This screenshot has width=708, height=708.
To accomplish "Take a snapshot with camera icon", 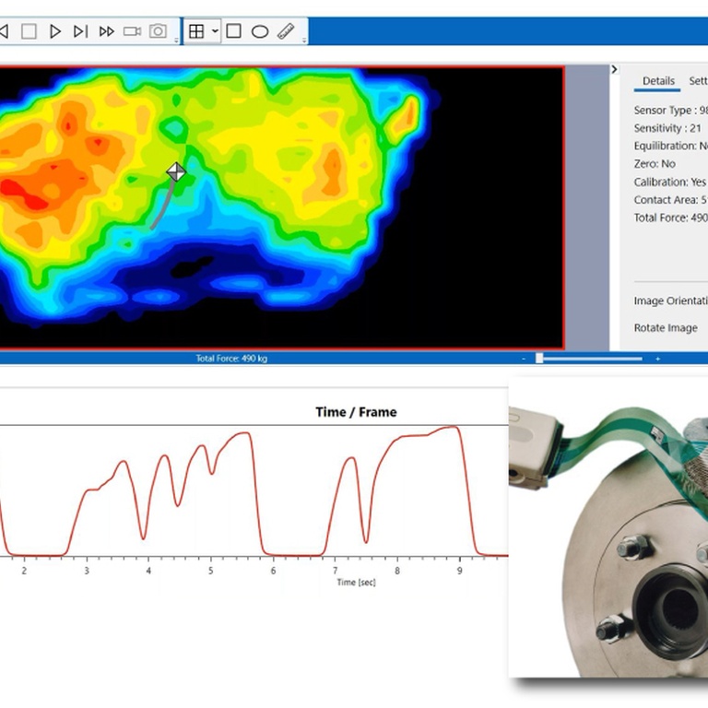I will [x=158, y=31].
